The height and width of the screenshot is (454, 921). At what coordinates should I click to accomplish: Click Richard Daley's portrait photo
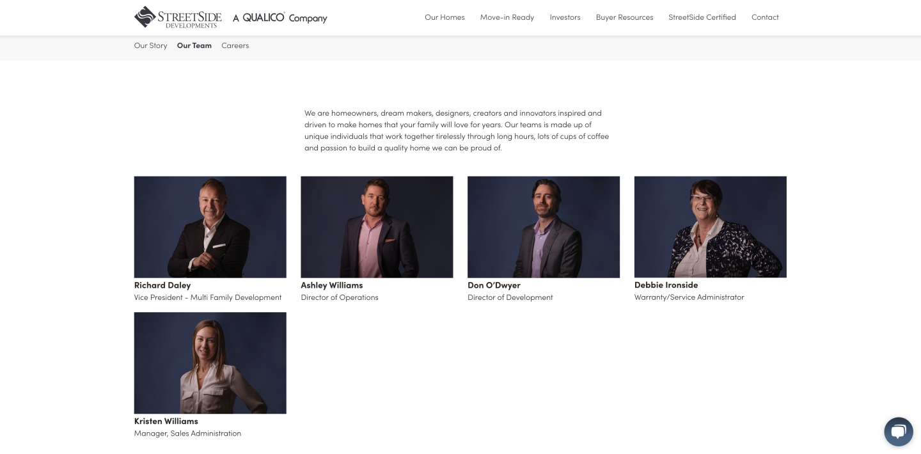click(210, 227)
